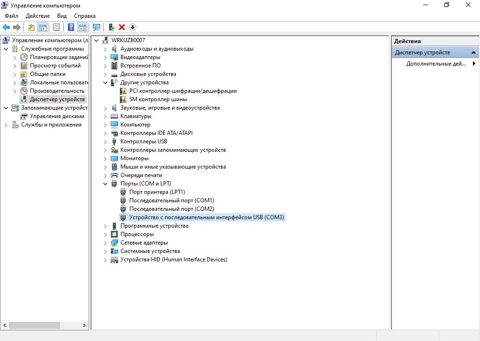Click the red X Uninstall device icon
480x341 pixels.
(x=122, y=27)
